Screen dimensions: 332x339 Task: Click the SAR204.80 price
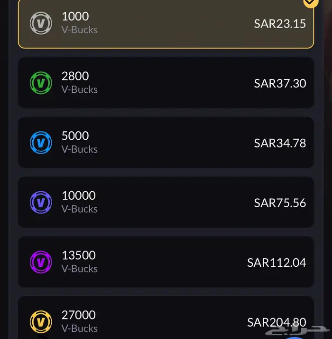pyautogui.click(x=277, y=322)
